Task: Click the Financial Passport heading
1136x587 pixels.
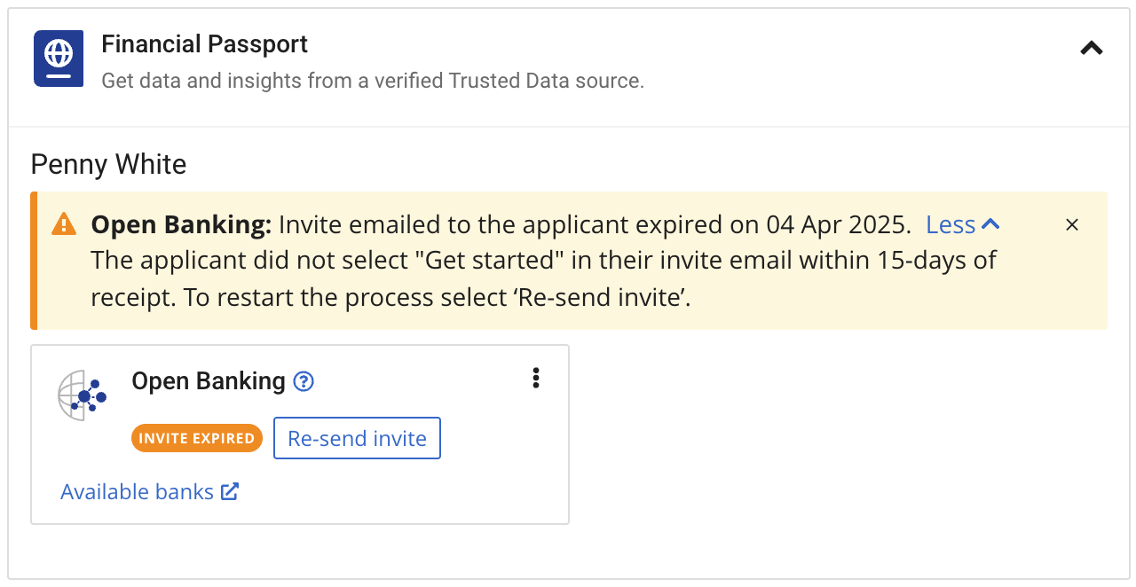Action: pyautogui.click(x=204, y=44)
